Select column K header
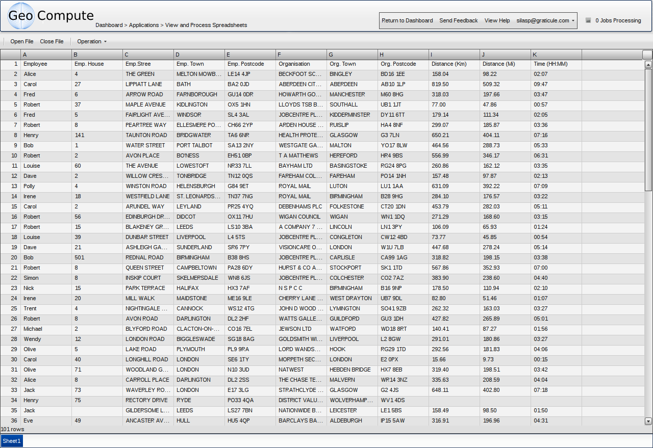Viewport: 653px width, 448px height. [557, 55]
